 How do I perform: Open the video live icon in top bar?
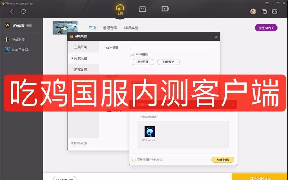165,9
